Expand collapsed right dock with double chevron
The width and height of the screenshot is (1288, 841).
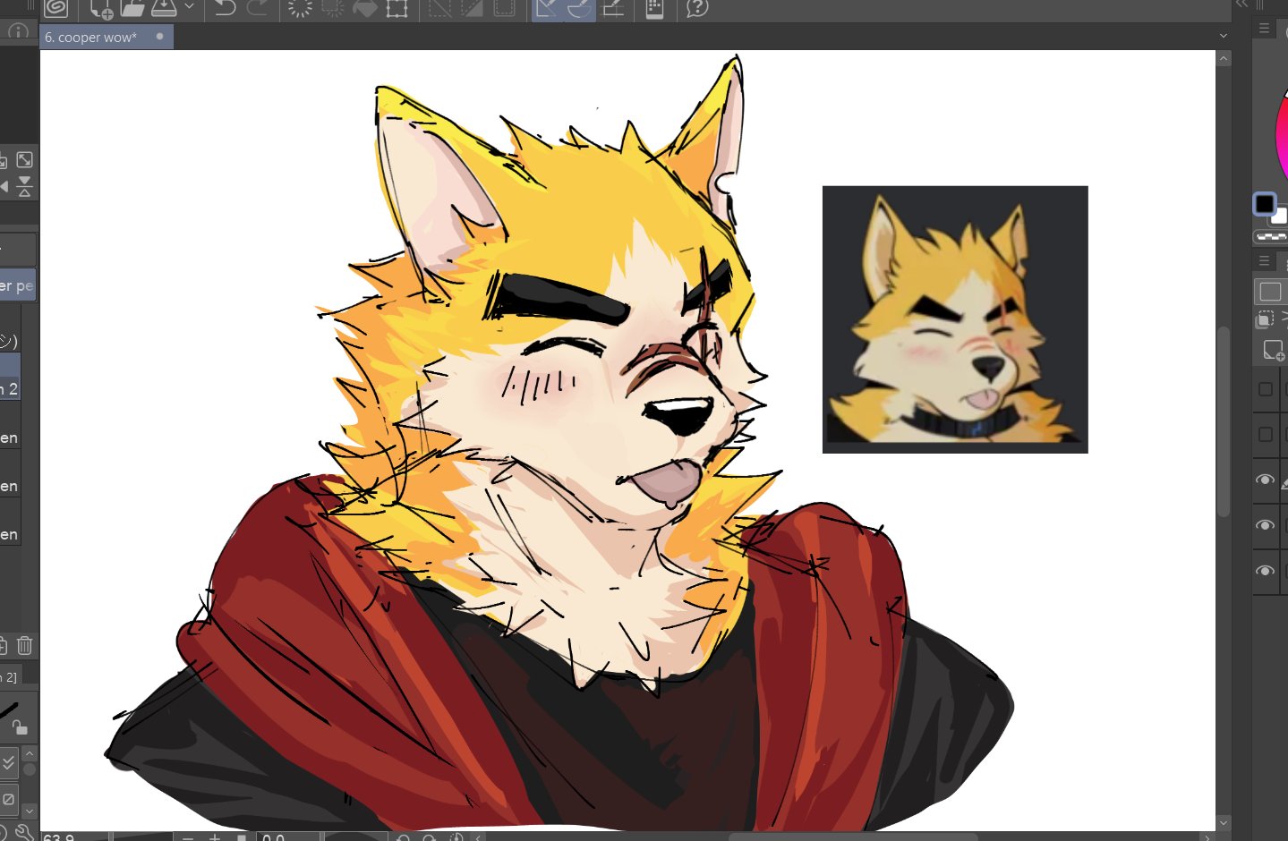[x=1241, y=4]
